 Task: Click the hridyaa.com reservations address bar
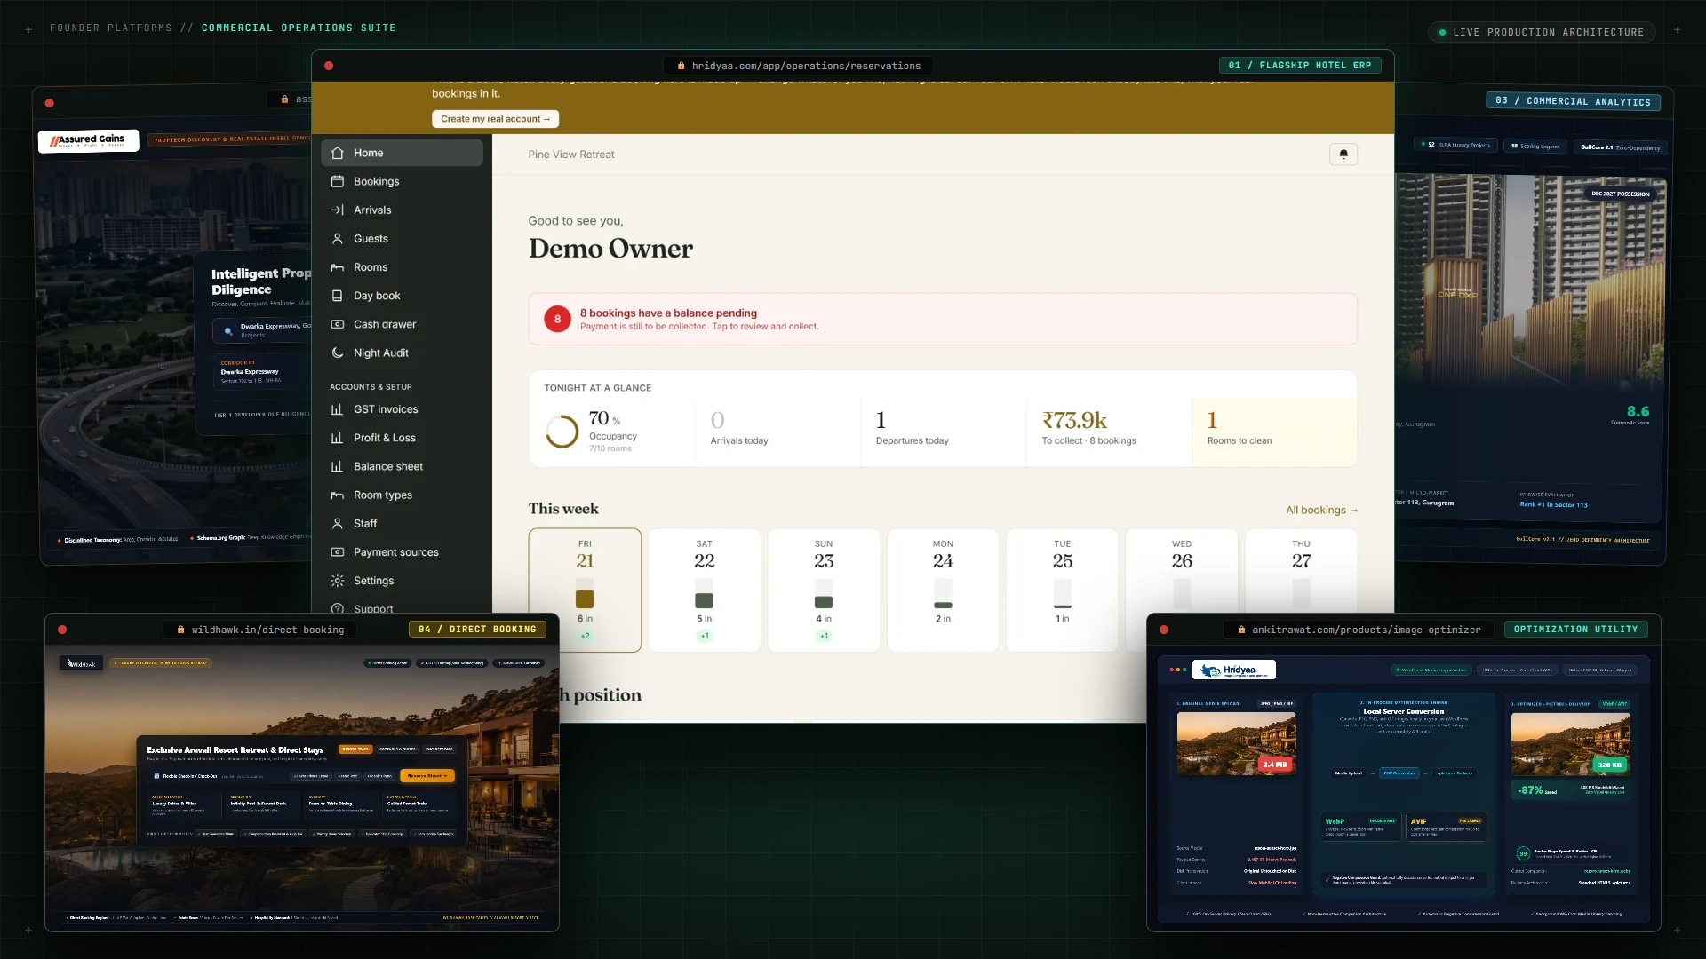pos(800,66)
